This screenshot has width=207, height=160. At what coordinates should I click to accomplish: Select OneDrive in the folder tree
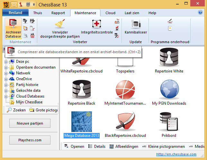point(24,79)
